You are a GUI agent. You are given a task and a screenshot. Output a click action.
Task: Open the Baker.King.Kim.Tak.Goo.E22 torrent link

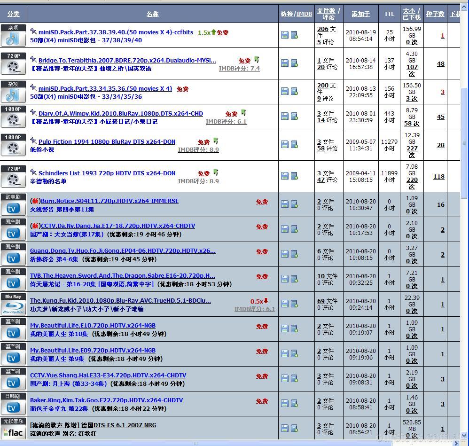(x=106, y=400)
